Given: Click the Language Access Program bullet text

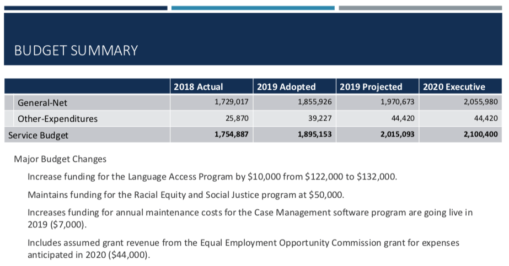Looking at the screenshot, I should pyautogui.click(x=212, y=177).
